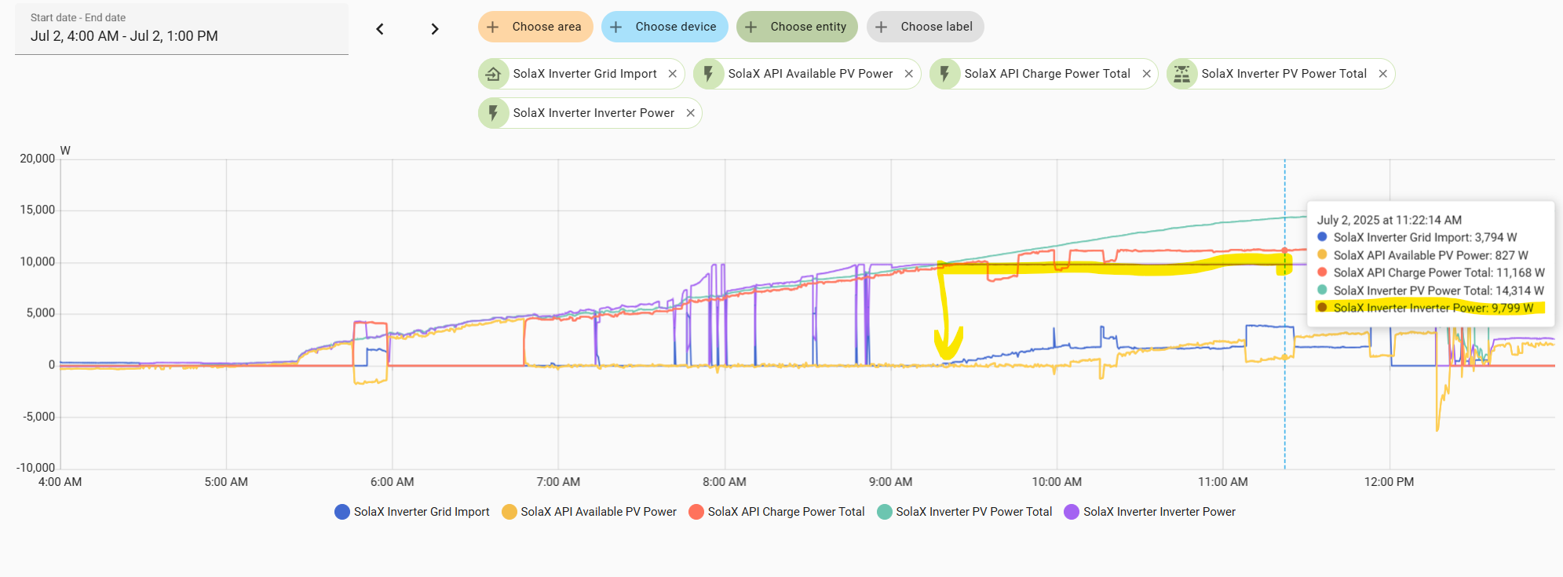
Task: Remove SolaX API Available PV Power chip
Action: pyautogui.click(x=909, y=74)
